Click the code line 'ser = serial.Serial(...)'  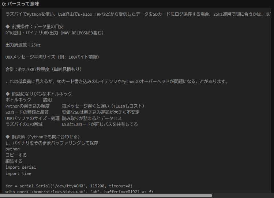click(69, 186)
